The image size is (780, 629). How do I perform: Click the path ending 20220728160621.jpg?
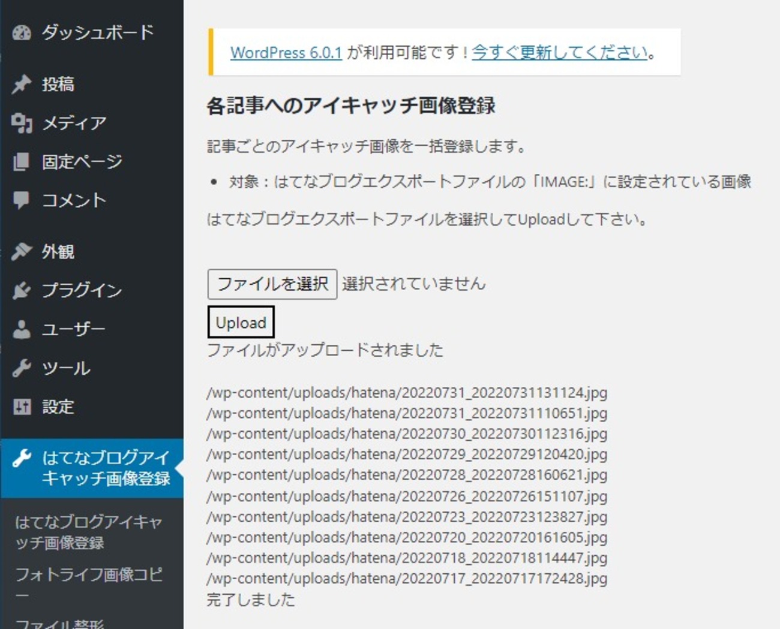pyautogui.click(x=407, y=475)
